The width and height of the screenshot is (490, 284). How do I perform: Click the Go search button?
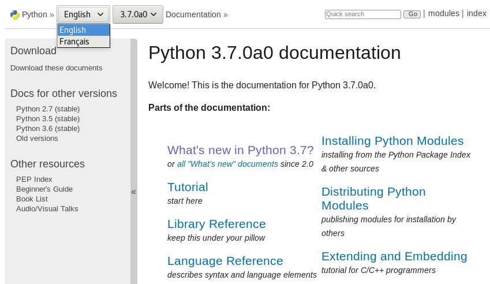pos(412,14)
